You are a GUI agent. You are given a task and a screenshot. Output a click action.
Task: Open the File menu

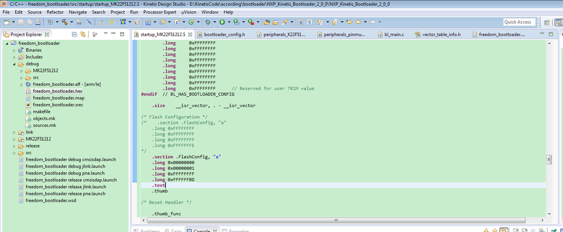click(6, 12)
